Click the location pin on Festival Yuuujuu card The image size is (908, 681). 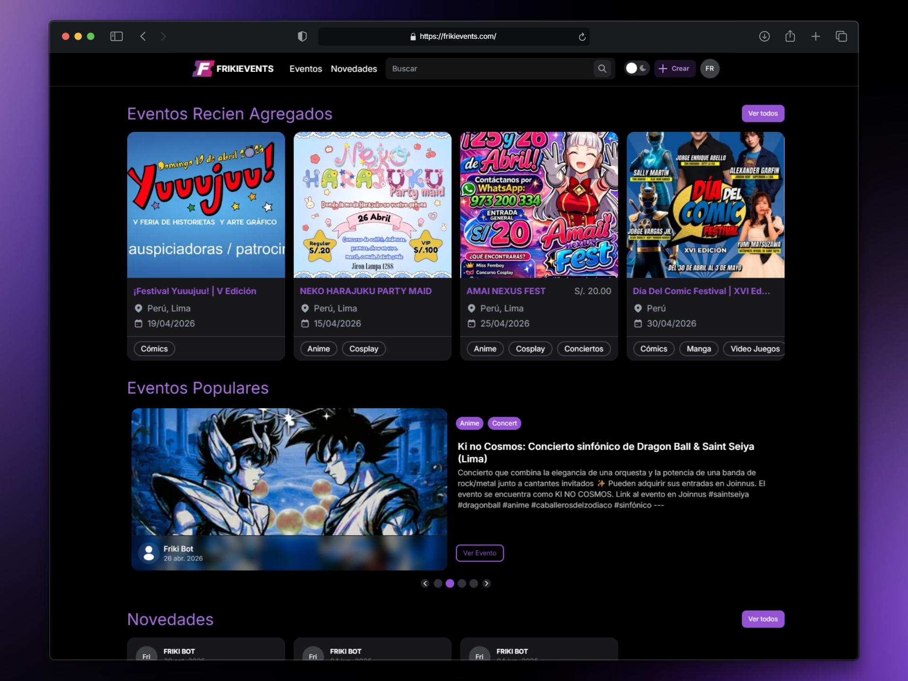coord(138,308)
